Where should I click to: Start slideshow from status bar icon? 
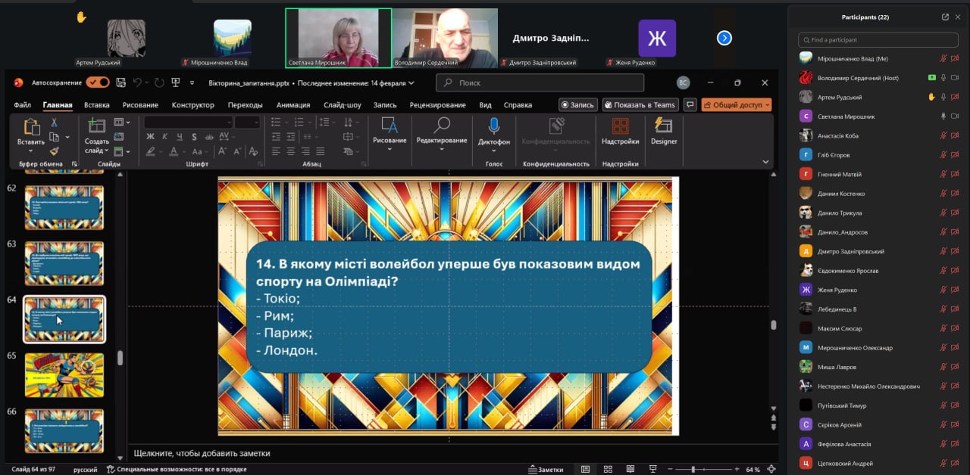(x=653, y=470)
